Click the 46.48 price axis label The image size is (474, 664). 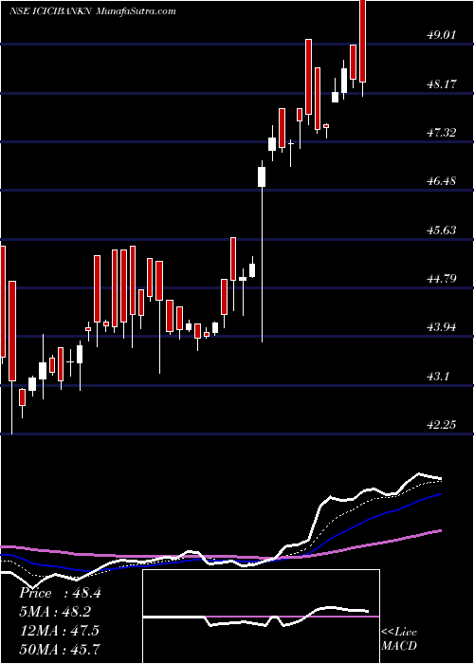click(x=441, y=181)
